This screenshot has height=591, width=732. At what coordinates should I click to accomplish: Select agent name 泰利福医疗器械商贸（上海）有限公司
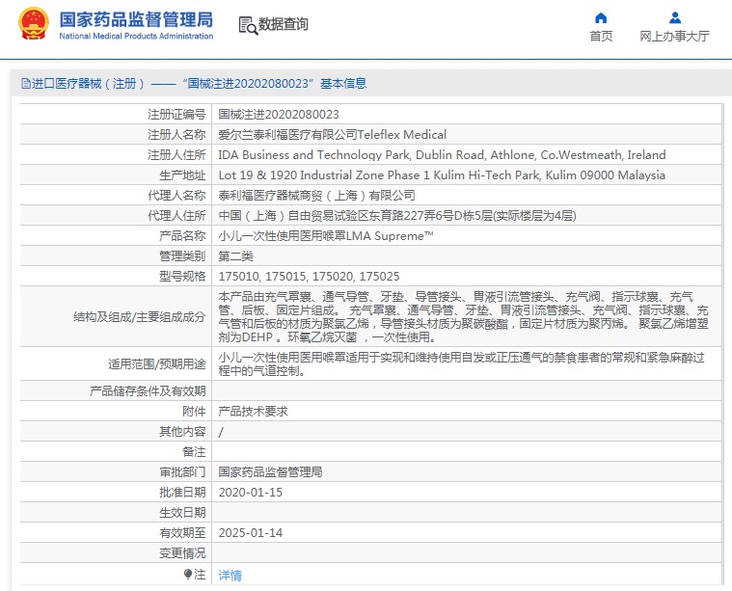316,195
